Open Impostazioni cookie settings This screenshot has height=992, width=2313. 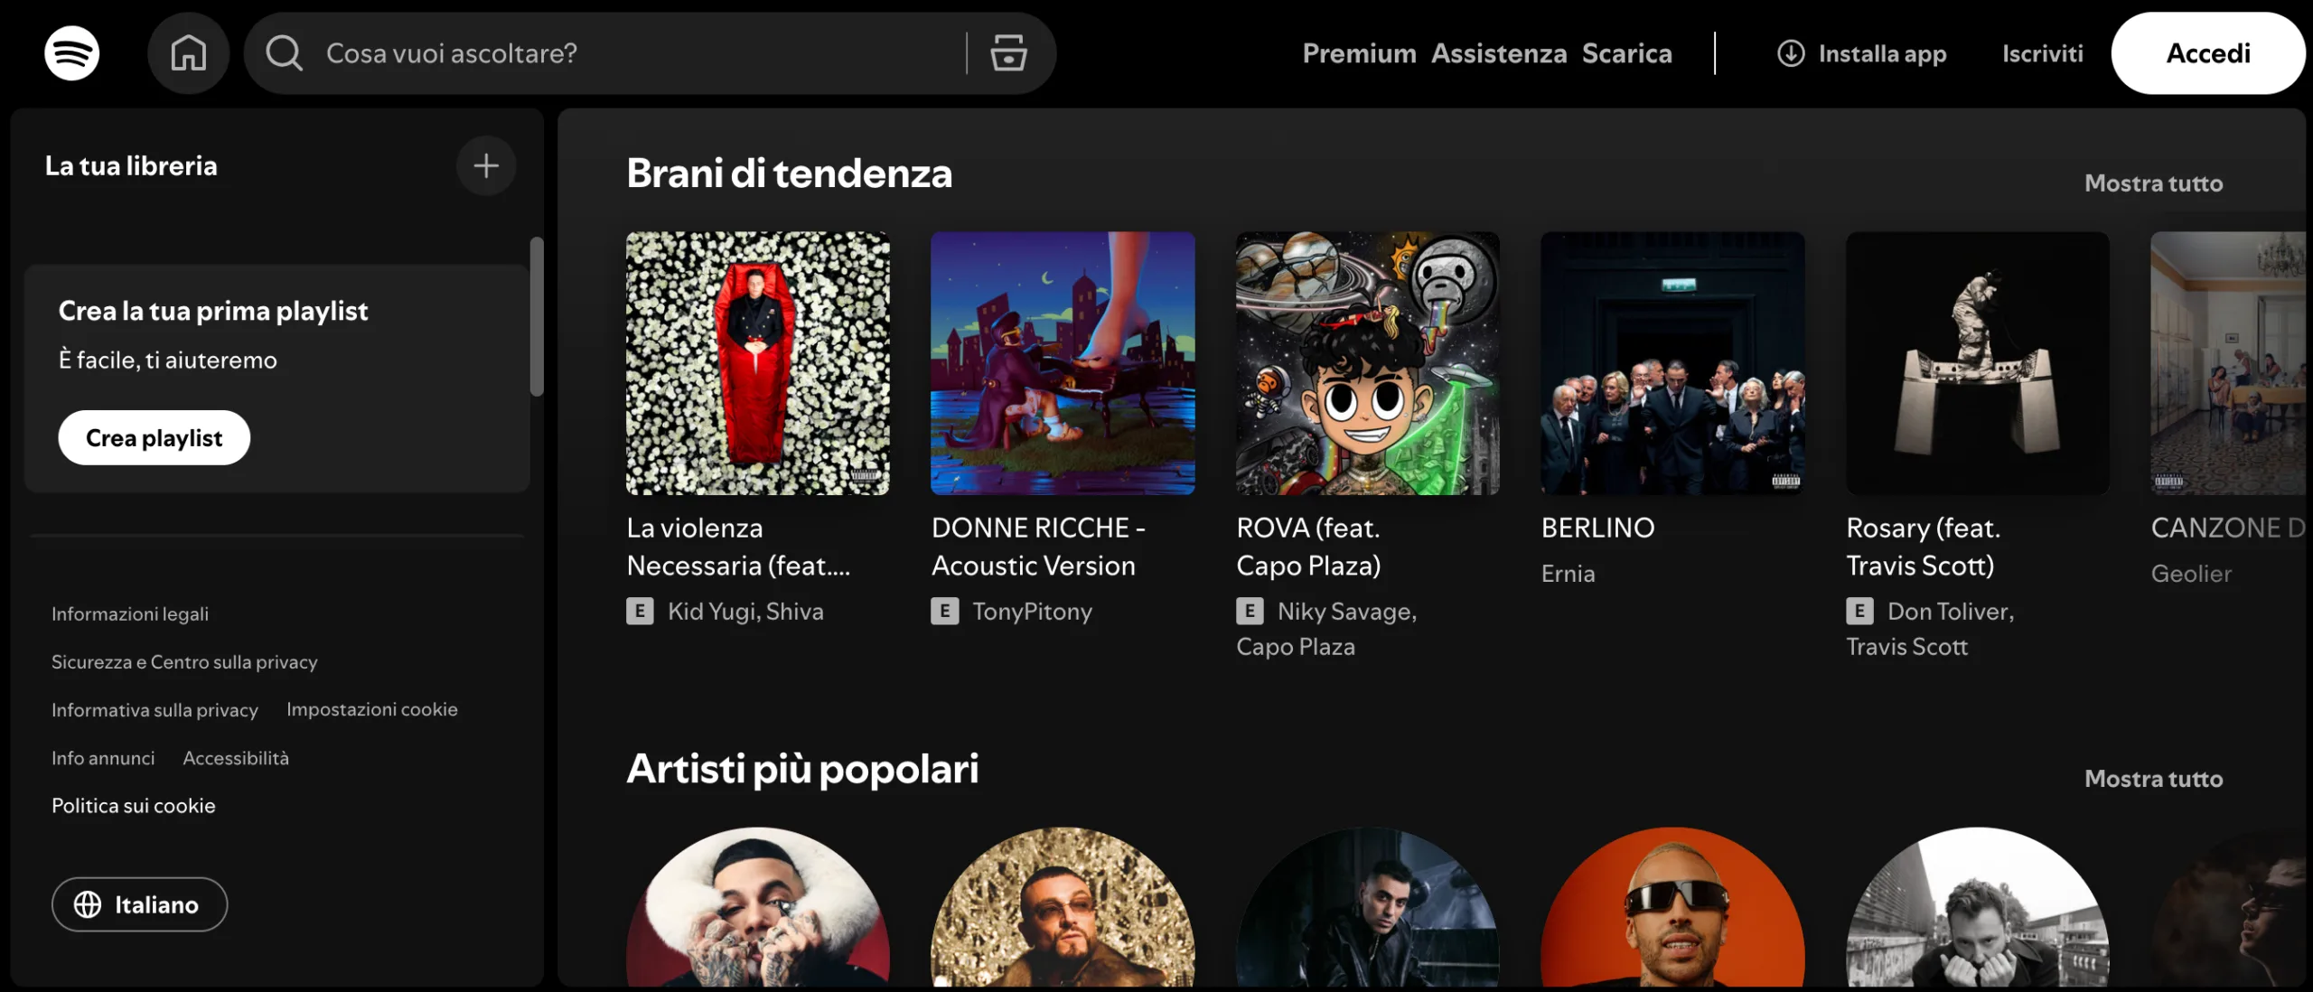pyautogui.click(x=372, y=709)
